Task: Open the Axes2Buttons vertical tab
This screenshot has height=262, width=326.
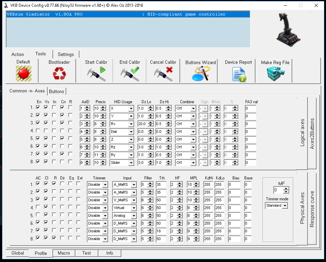Action: point(312,134)
